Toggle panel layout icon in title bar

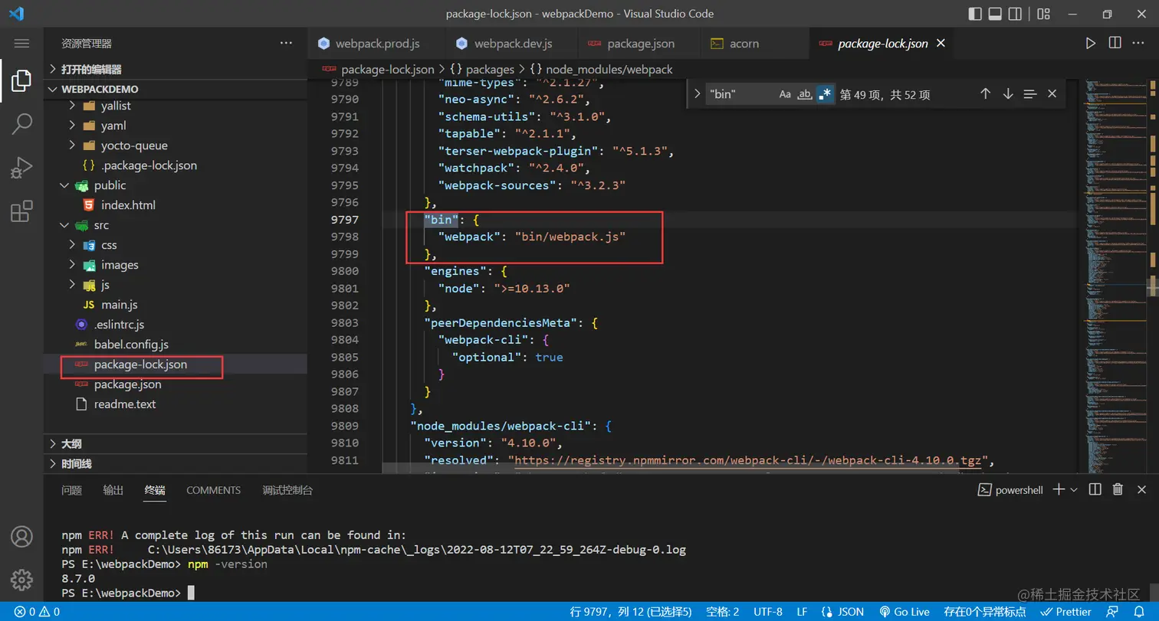click(995, 14)
